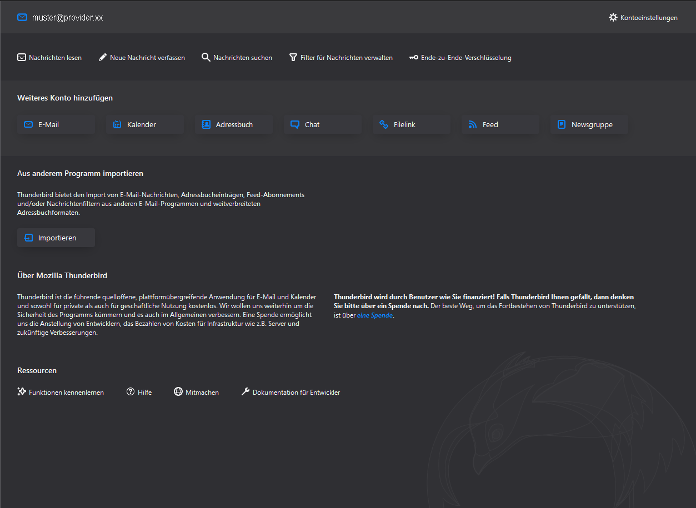Click the calendar icon on the Kalender button

[x=117, y=124]
